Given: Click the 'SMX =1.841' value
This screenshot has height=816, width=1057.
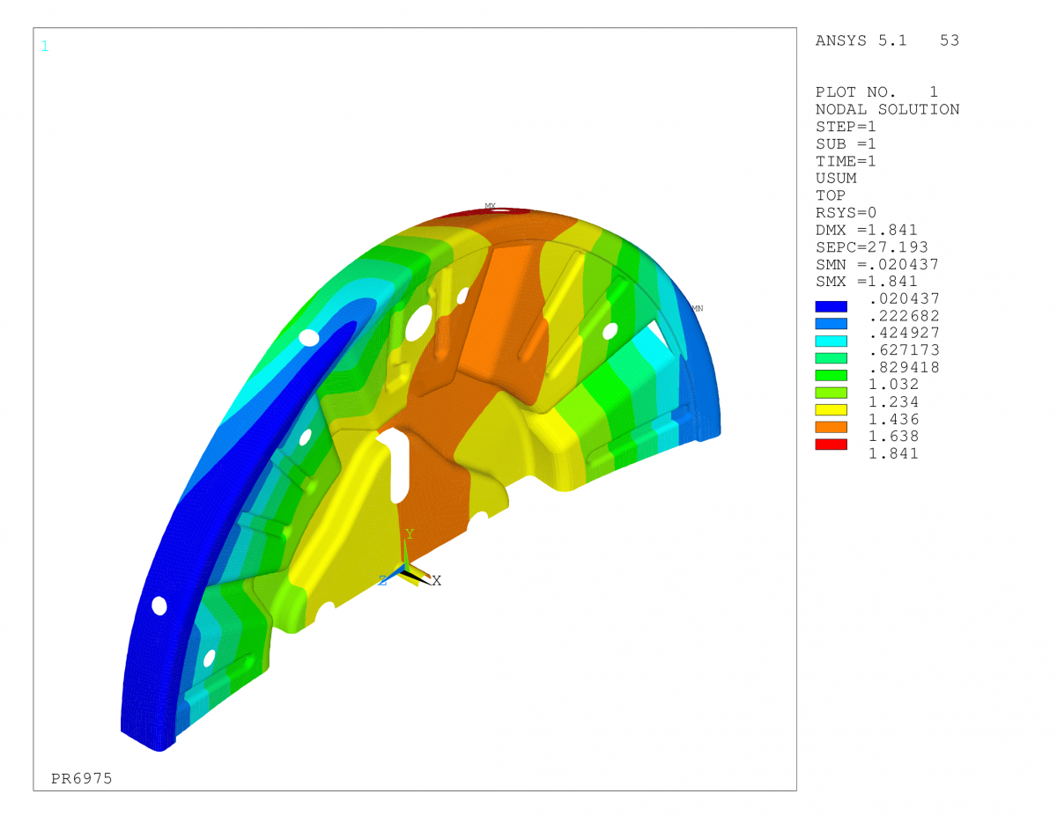Looking at the screenshot, I should tap(867, 282).
